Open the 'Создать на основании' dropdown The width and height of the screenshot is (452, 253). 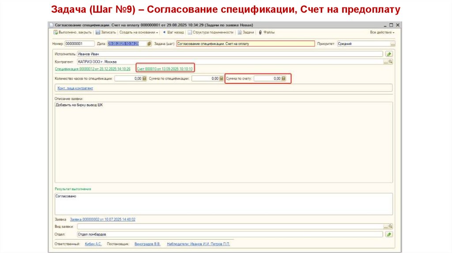(x=139, y=33)
